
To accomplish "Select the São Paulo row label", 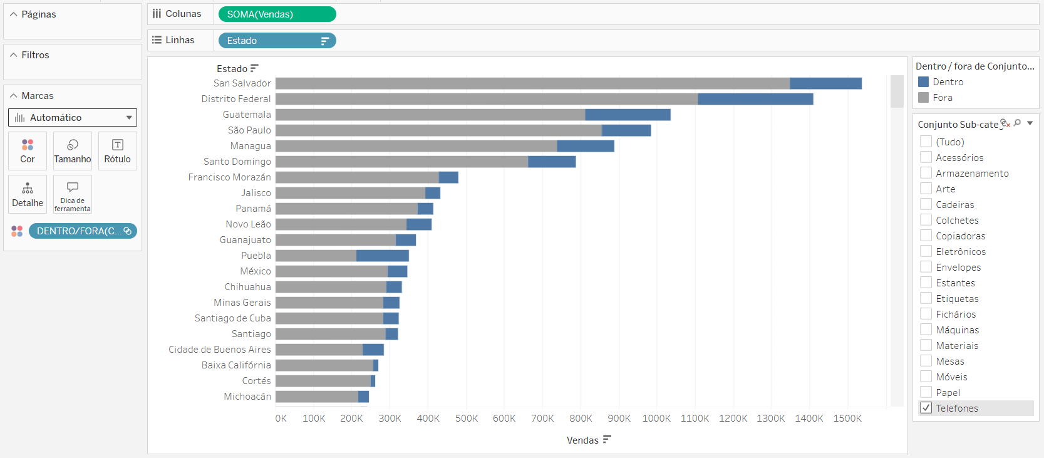I will point(249,130).
